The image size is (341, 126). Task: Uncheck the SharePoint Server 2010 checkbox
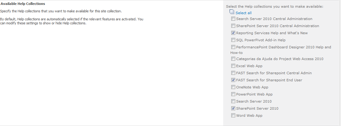233,108
